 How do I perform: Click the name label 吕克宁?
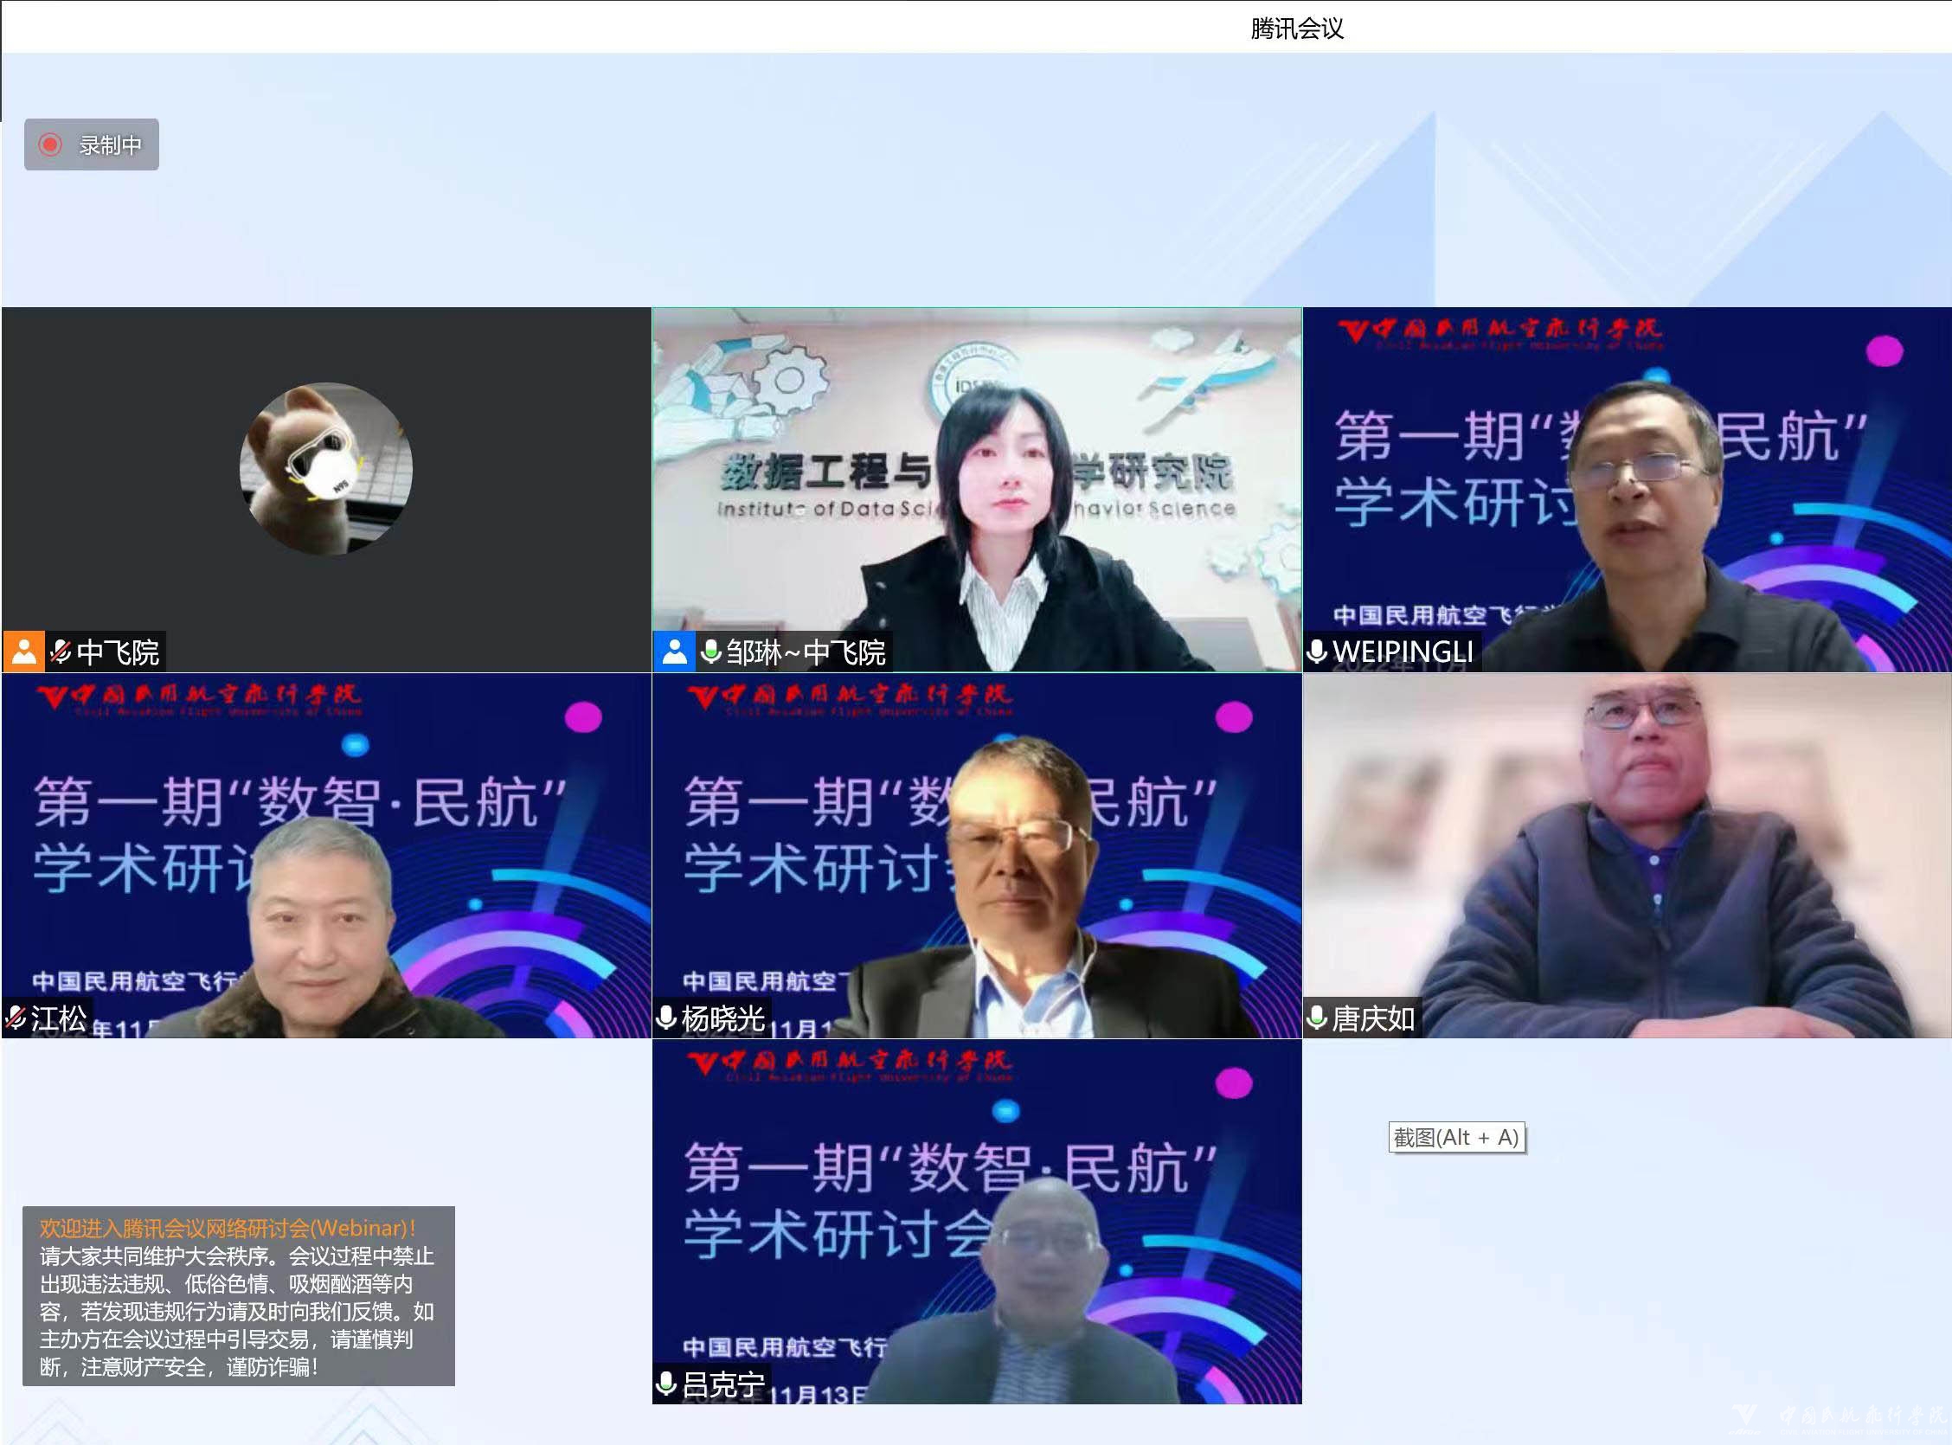point(723,1384)
